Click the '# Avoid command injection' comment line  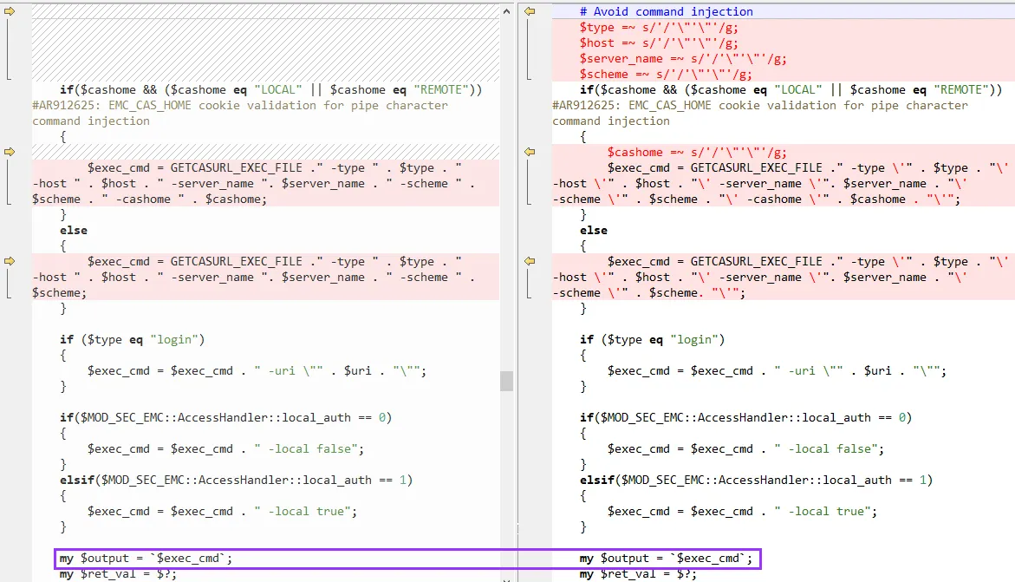coord(666,11)
